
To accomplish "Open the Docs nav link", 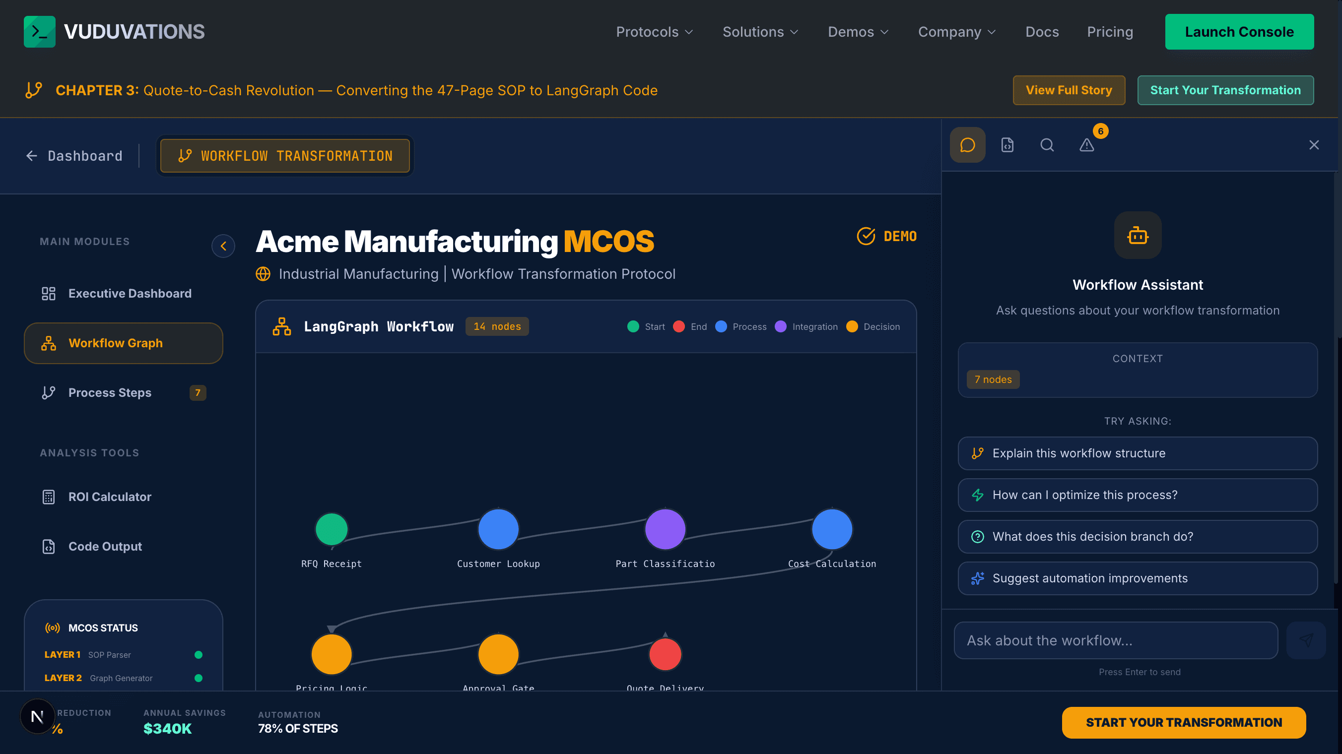I will pos(1042,32).
